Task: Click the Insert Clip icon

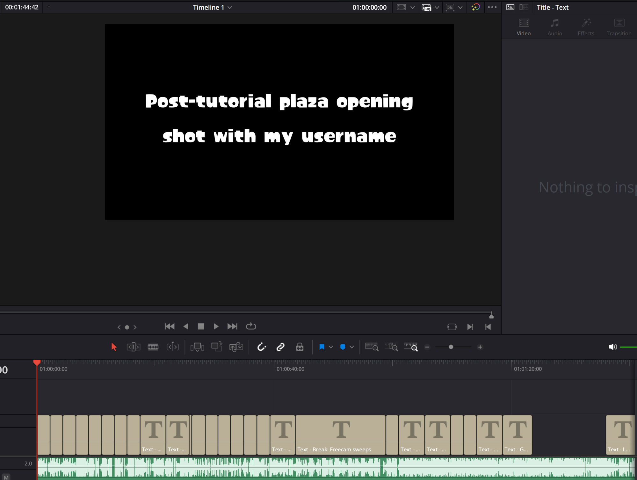Action: (197, 347)
